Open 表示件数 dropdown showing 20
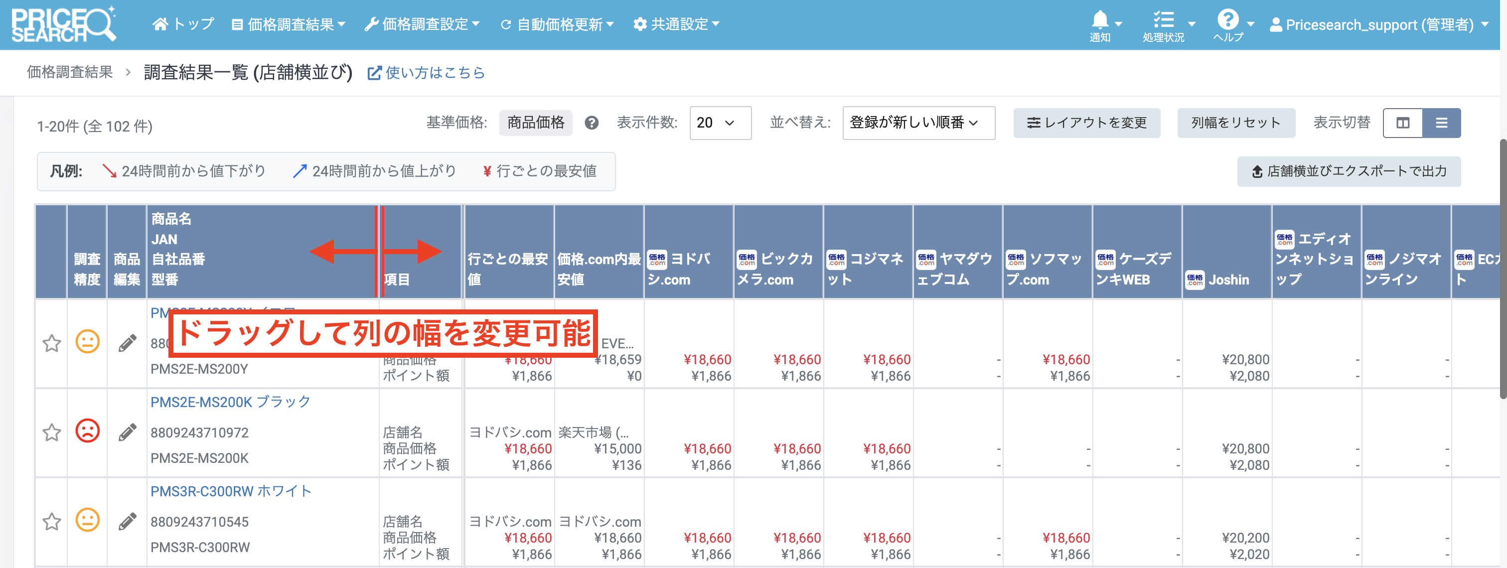 click(720, 123)
